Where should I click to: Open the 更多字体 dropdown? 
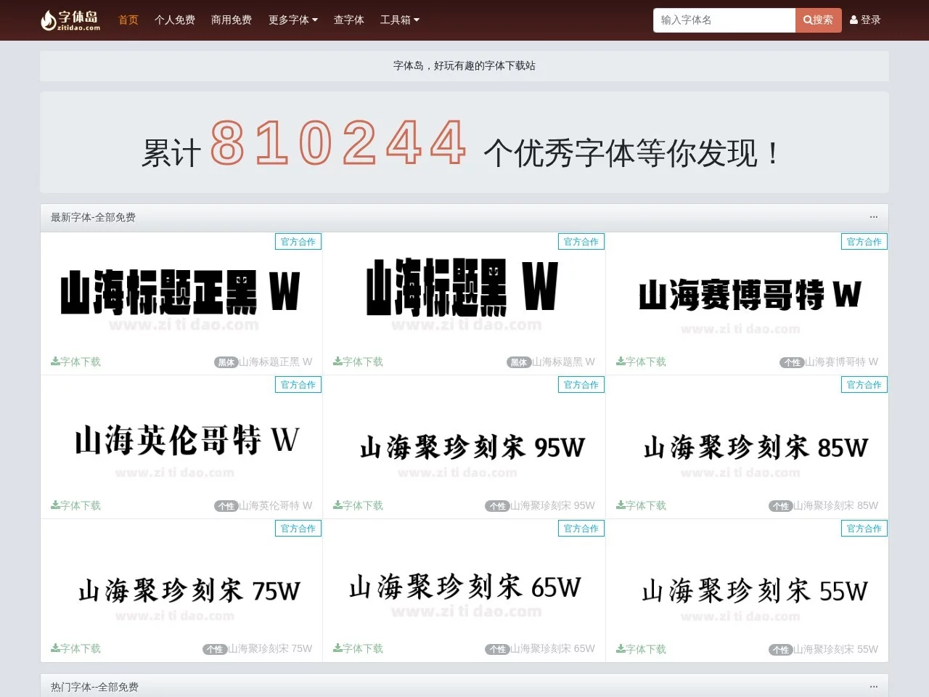[292, 20]
